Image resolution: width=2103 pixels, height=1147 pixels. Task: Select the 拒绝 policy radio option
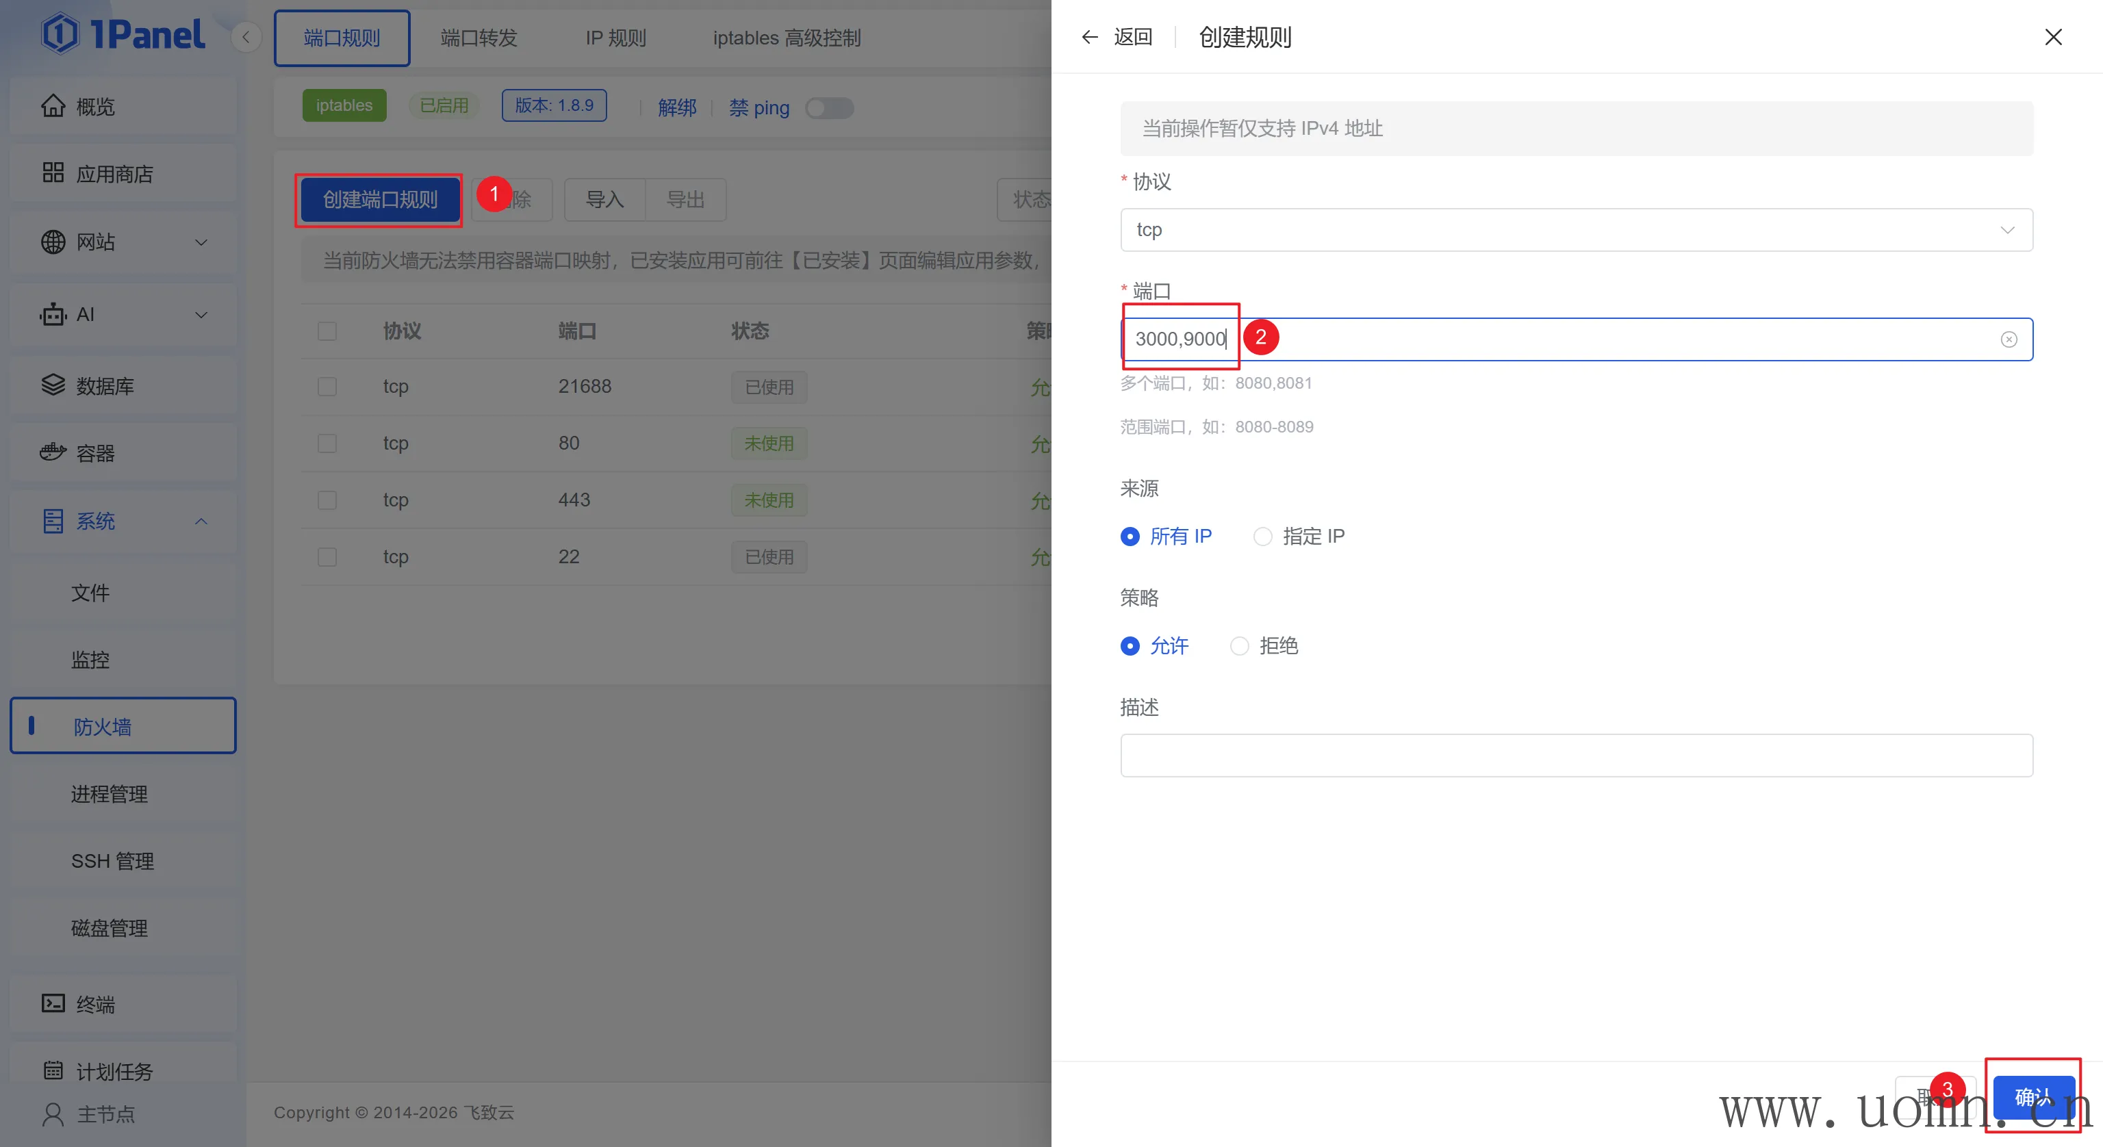click(x=1239, y=646)
